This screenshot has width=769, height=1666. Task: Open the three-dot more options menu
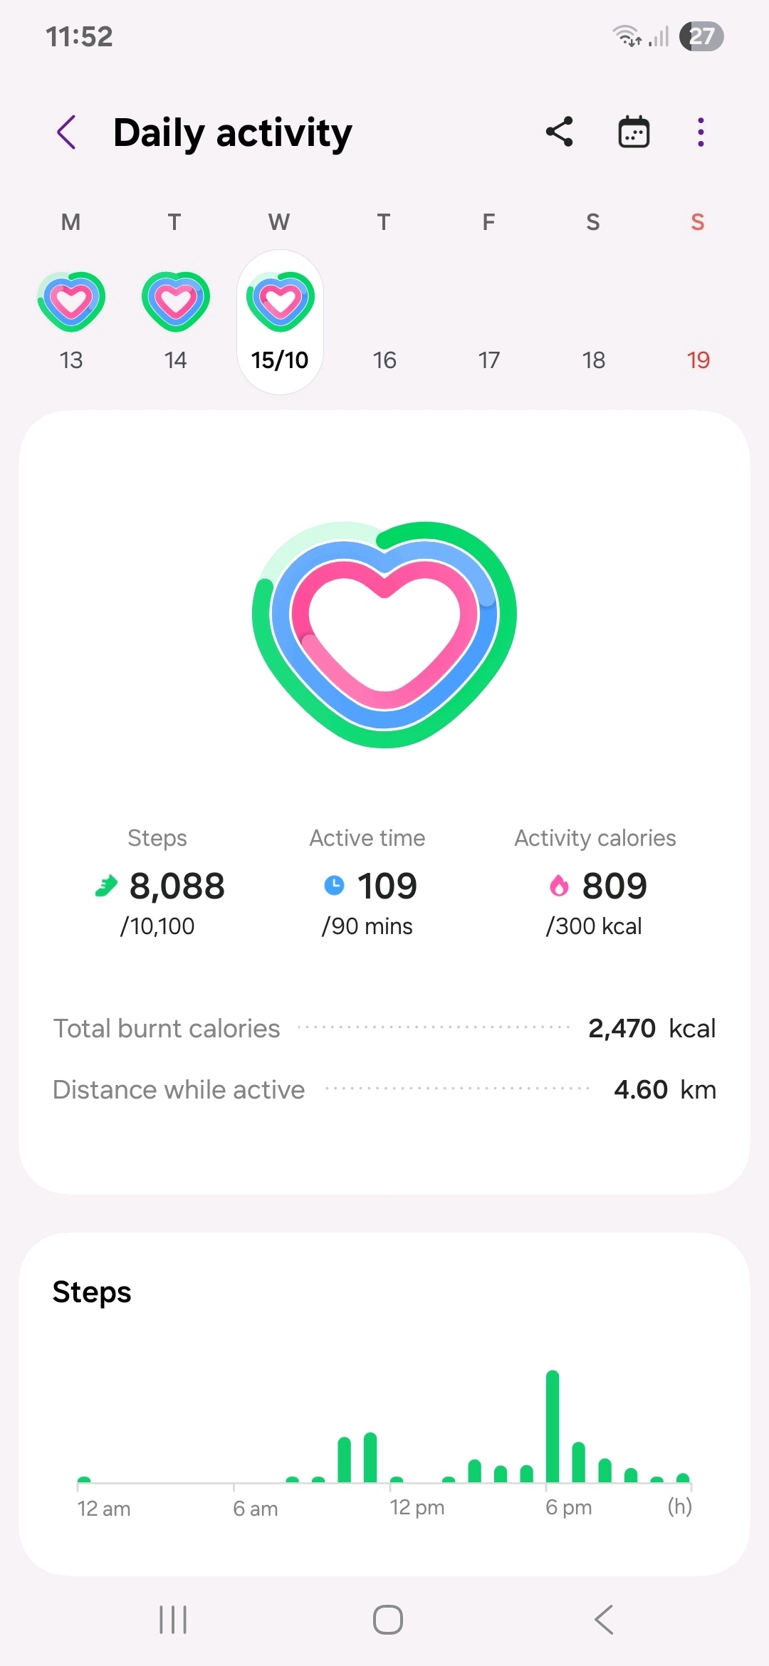[x=701, y=132]
